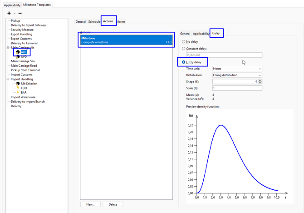
Task: Select Delivery to Import Branch
Action: click(28, 101)
